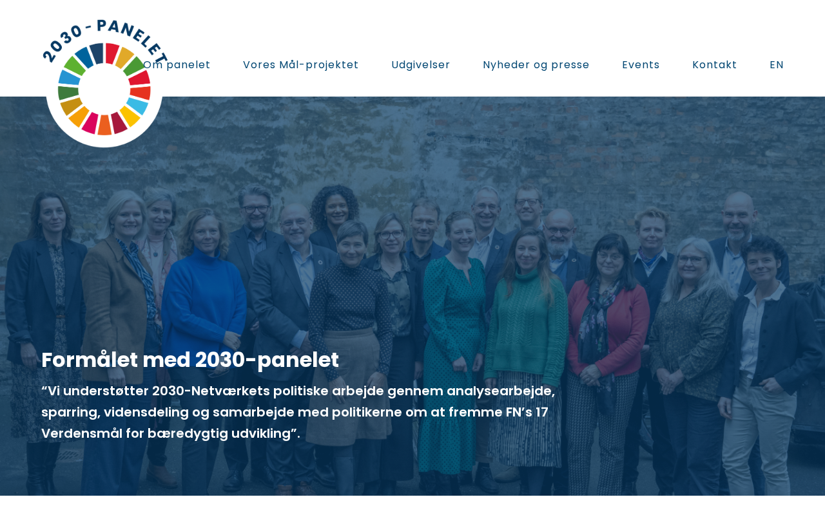Click the quote paragraph about 2030-Netværket
The width and height of the screenshot is (825, 515).
[x=298, y=412]
